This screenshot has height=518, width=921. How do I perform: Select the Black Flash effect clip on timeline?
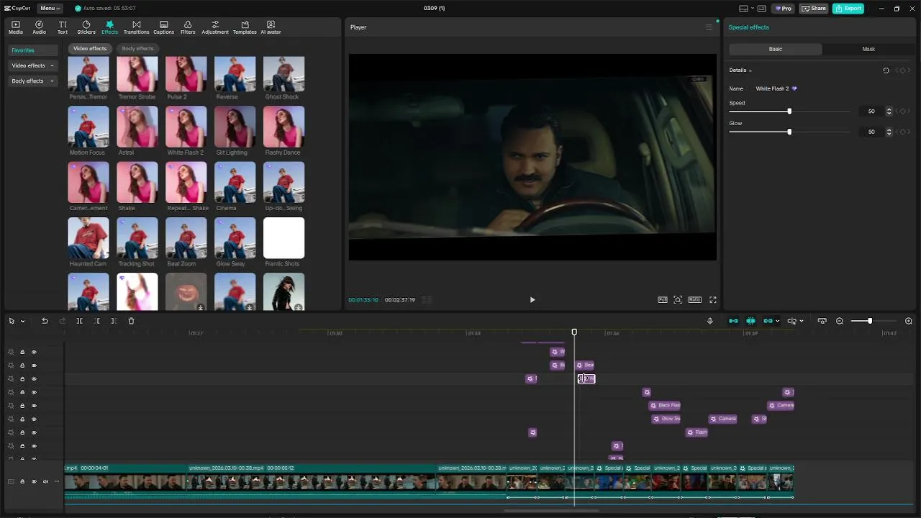(665, 406)
